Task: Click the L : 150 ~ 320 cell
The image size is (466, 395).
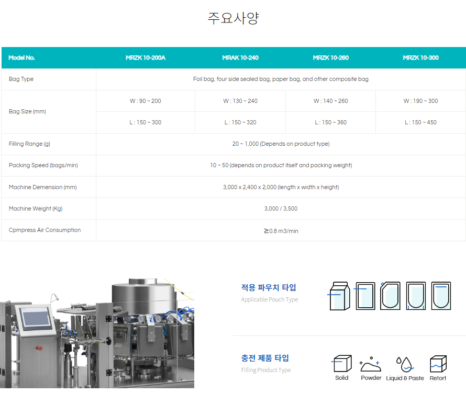Action: coord(240,122)
